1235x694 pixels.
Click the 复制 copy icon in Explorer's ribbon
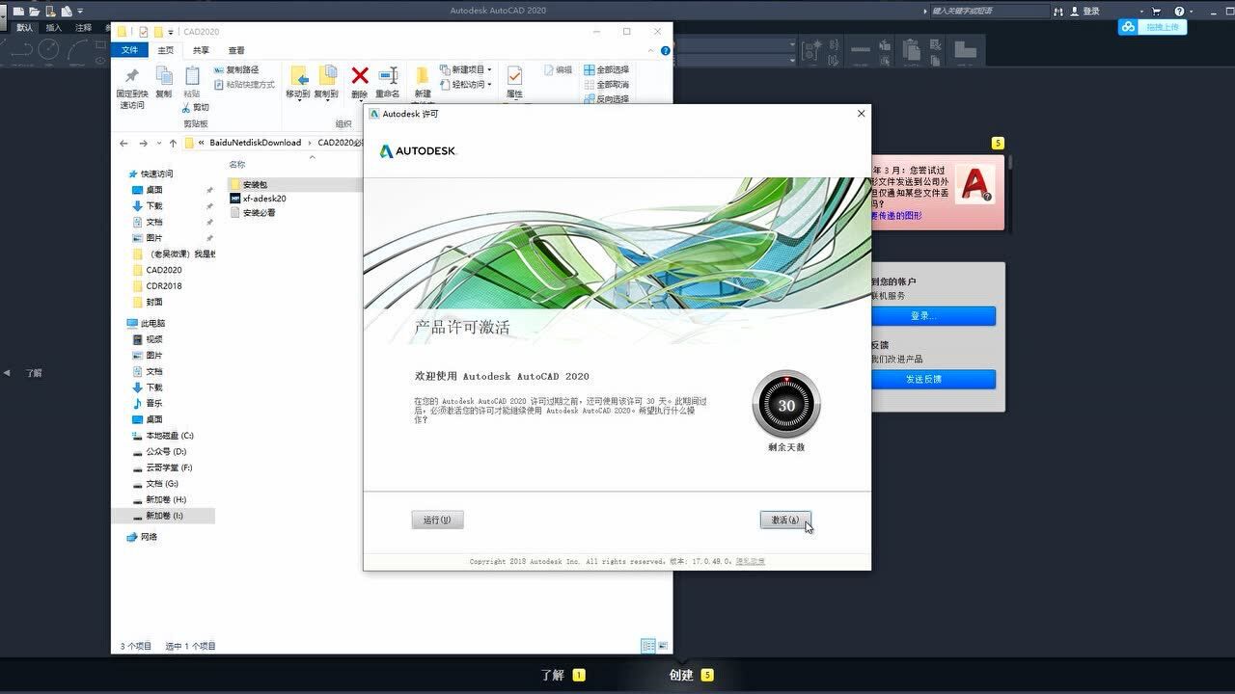point(164,76)
